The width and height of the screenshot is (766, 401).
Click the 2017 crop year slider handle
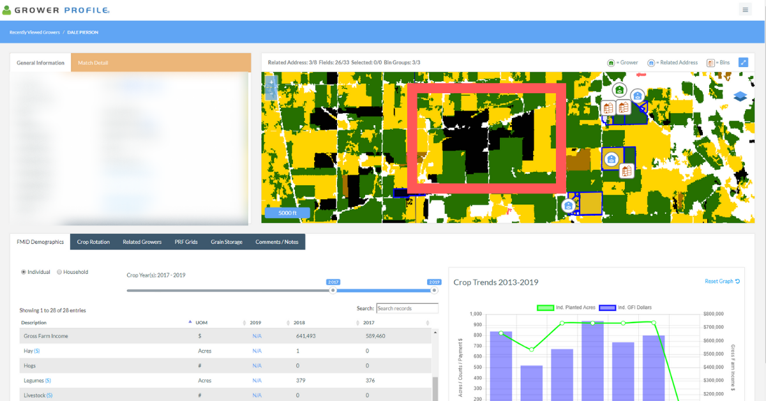coord(333,290)
